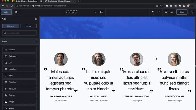The image size is (196, 110).
Task: Select the blue hero banner section
Action: pyautogui.click(x=118, y=28)
